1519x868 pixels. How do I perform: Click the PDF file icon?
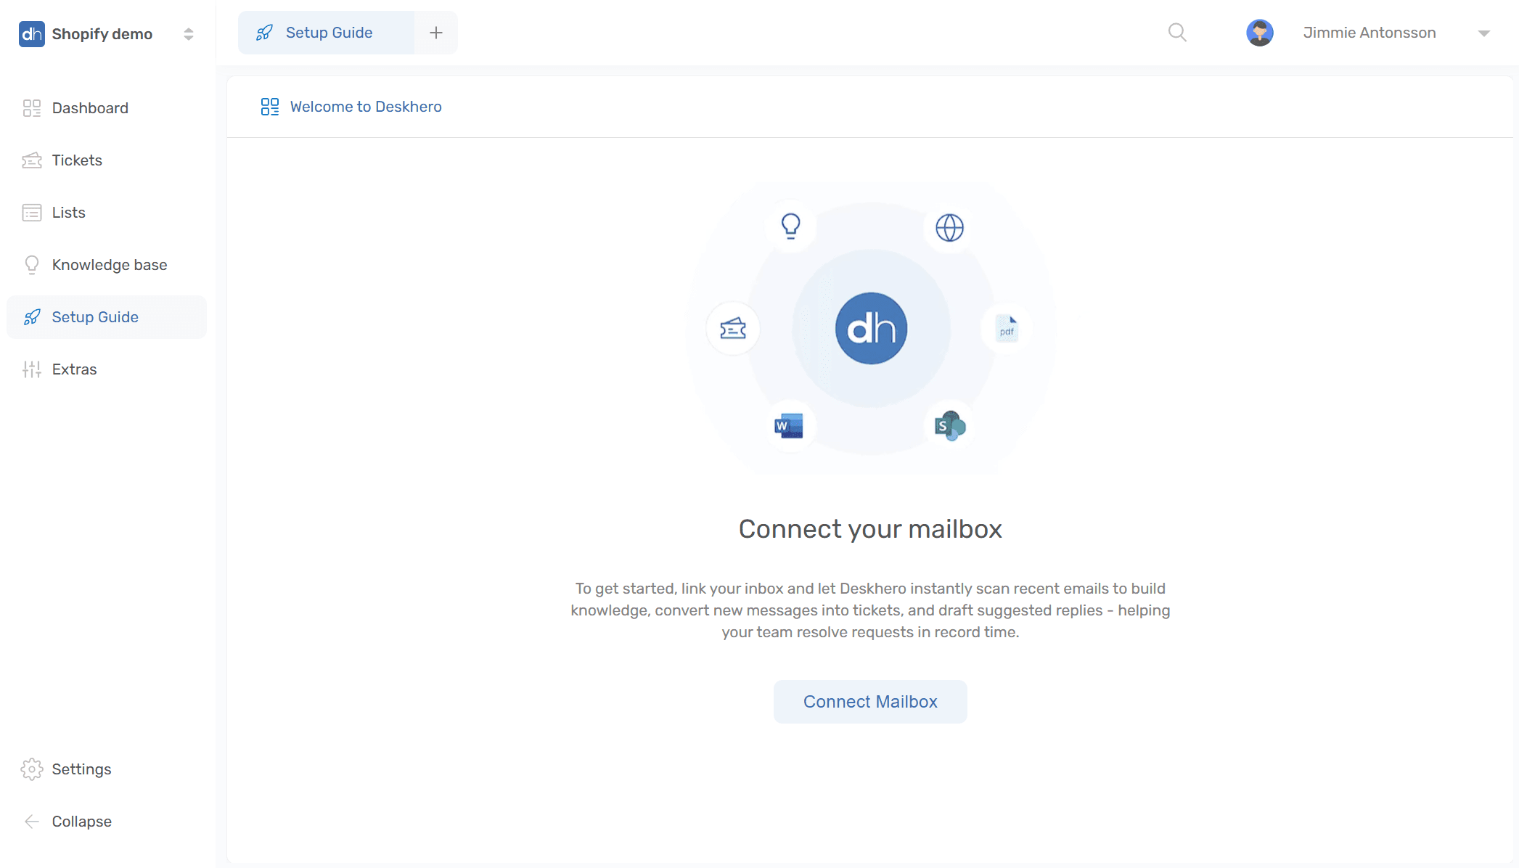pos(1007,329)
